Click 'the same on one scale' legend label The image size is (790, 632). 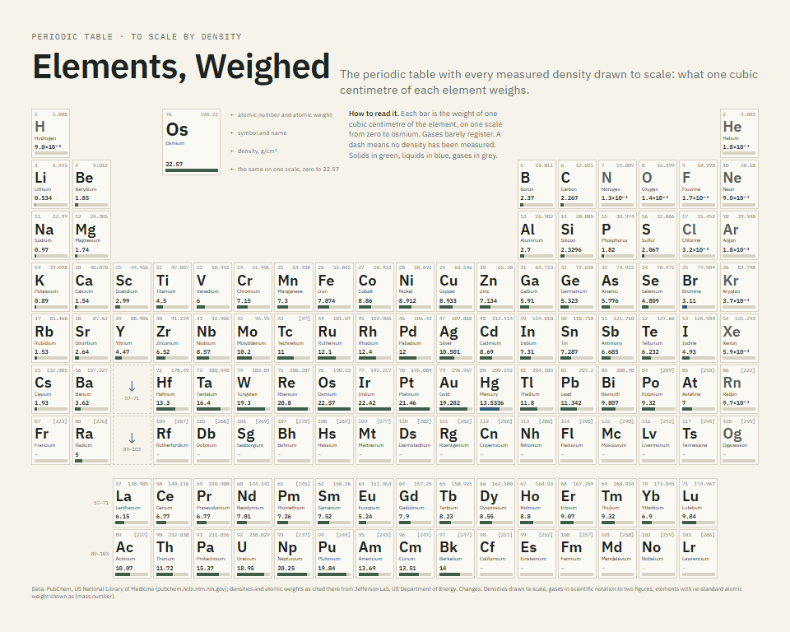[x=288, y=170]
